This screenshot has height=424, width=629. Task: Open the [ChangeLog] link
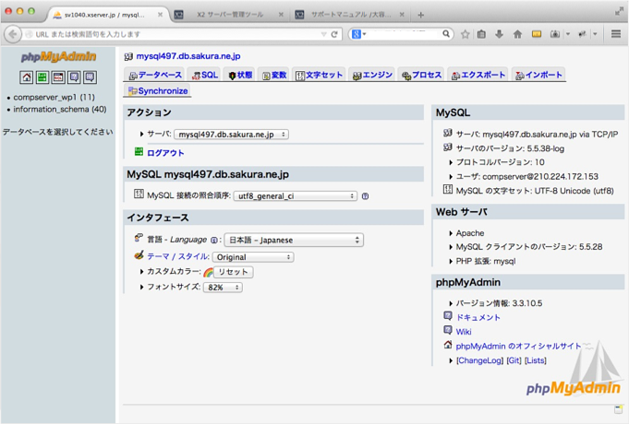[x=479, y=360]
